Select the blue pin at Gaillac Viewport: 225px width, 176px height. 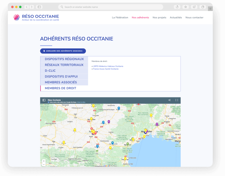coord(103,122)
